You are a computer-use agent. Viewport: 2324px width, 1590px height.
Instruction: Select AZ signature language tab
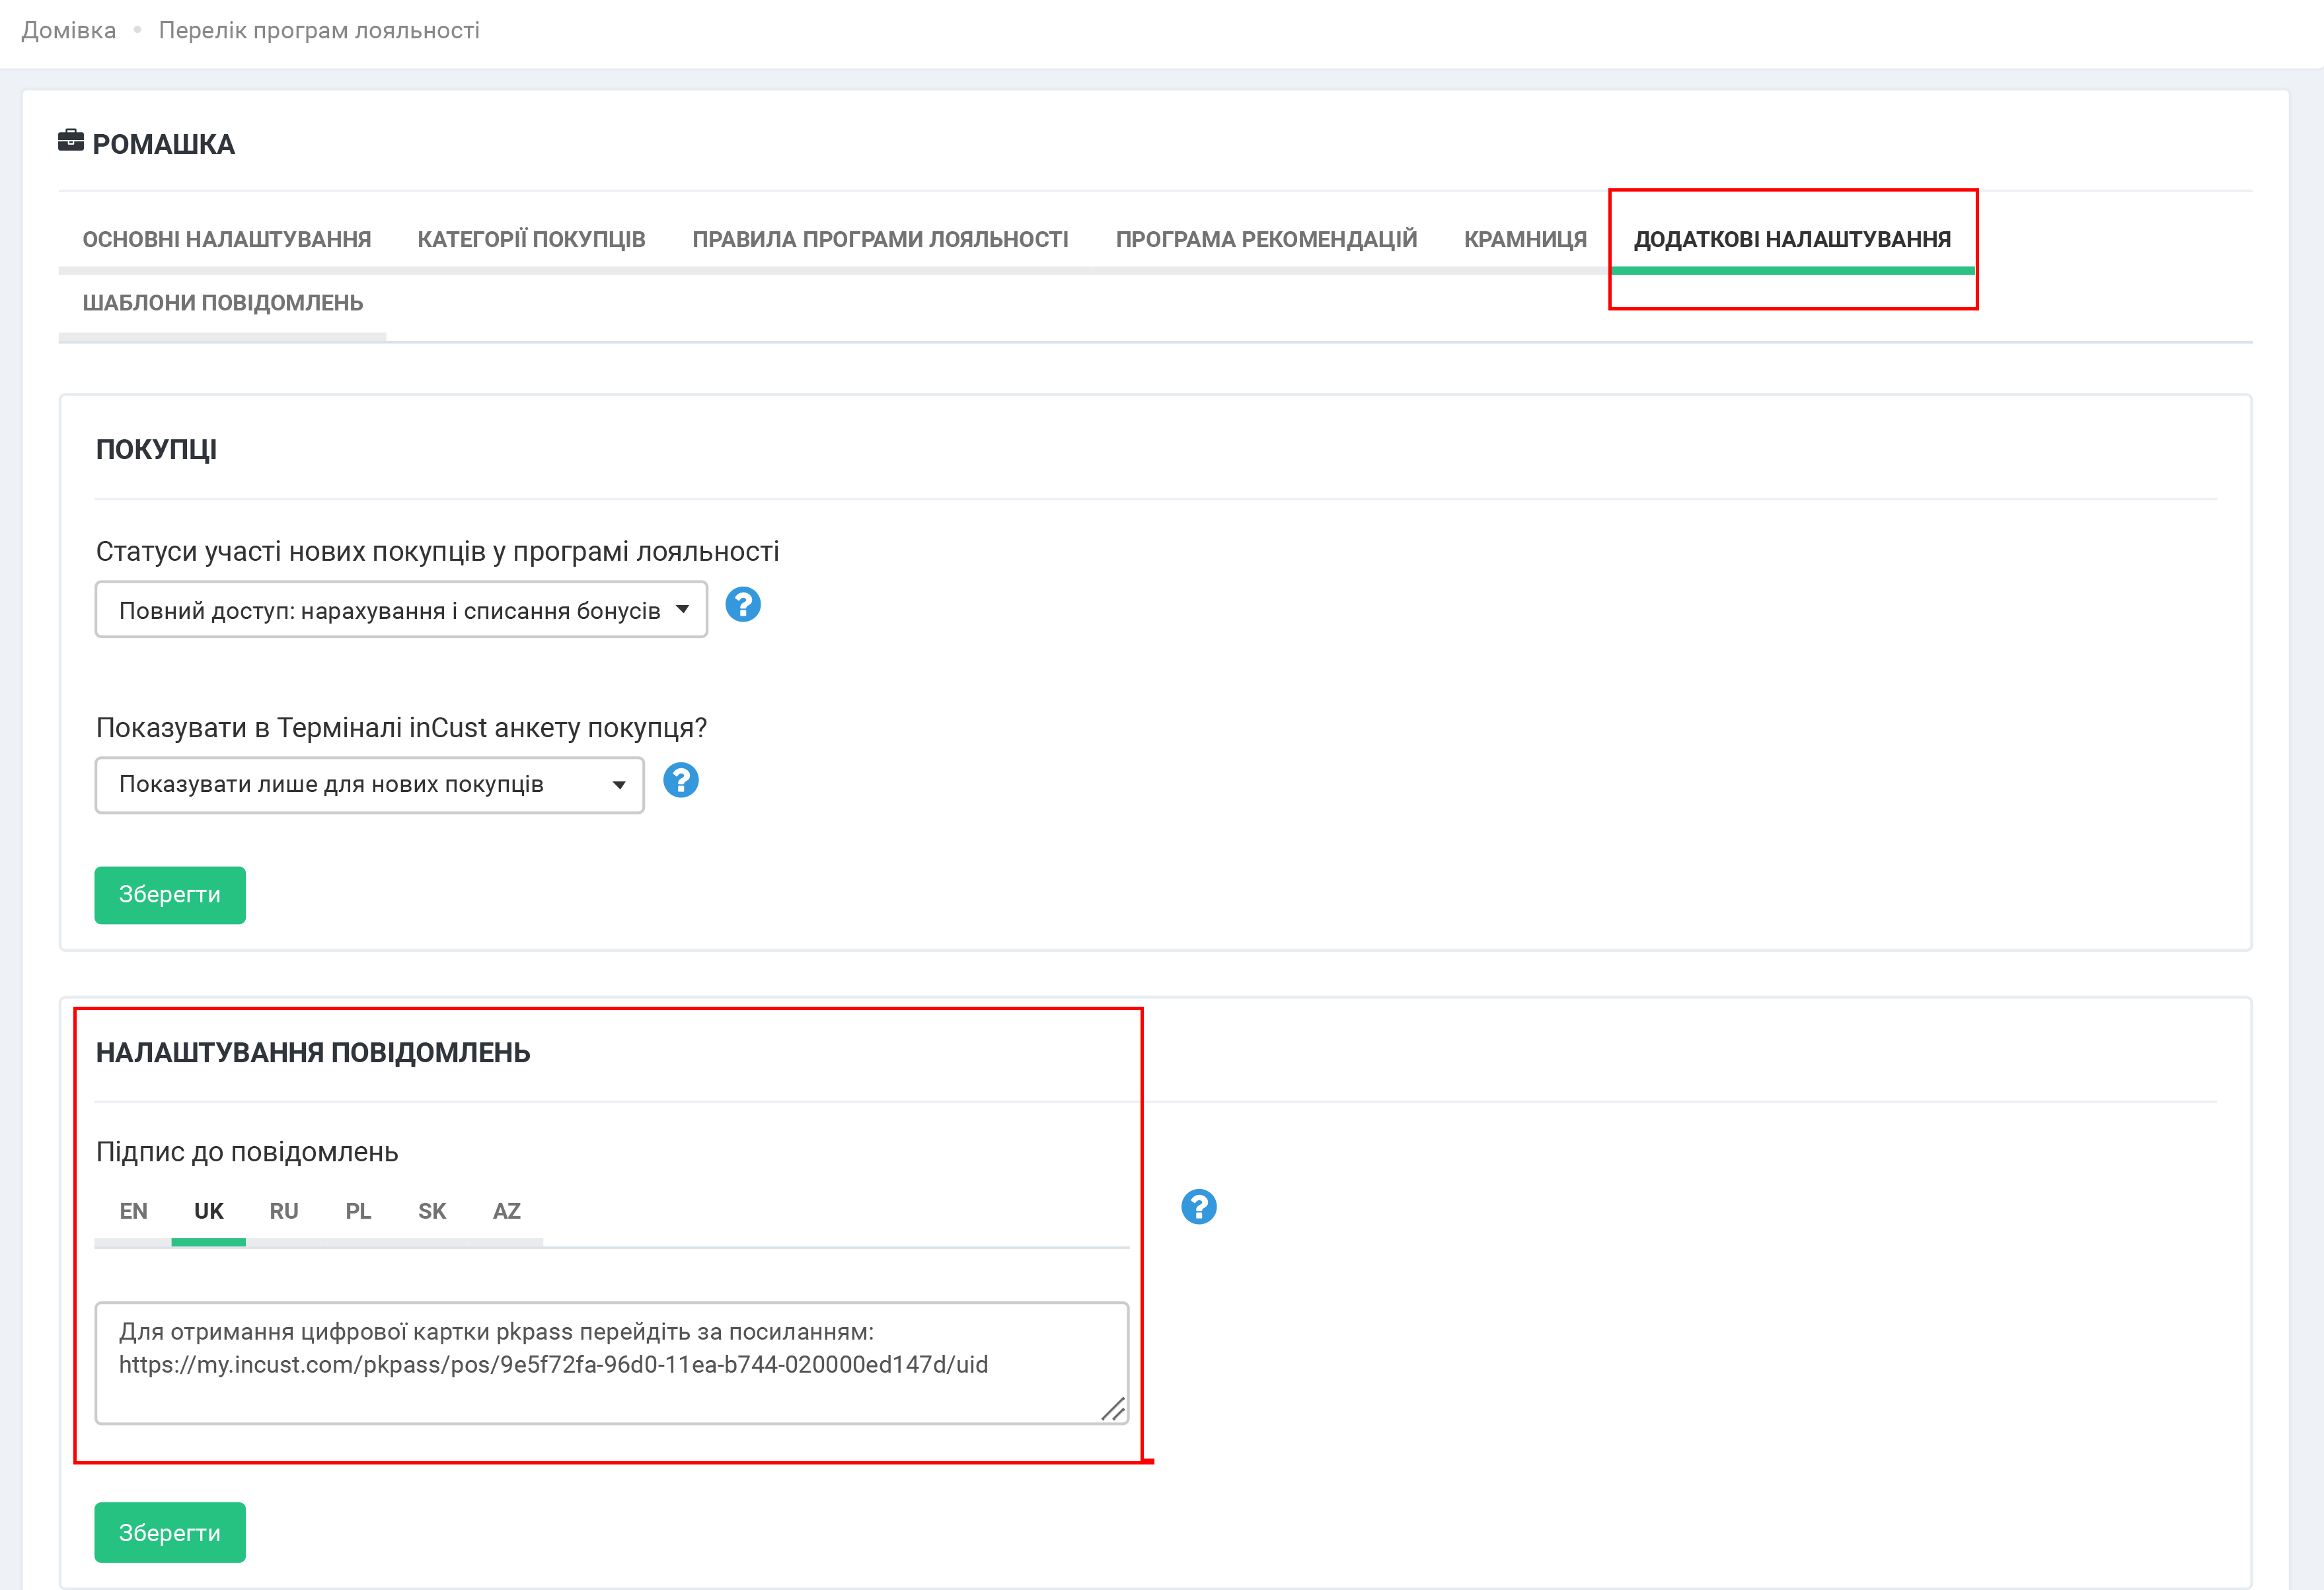point(506,1211)
